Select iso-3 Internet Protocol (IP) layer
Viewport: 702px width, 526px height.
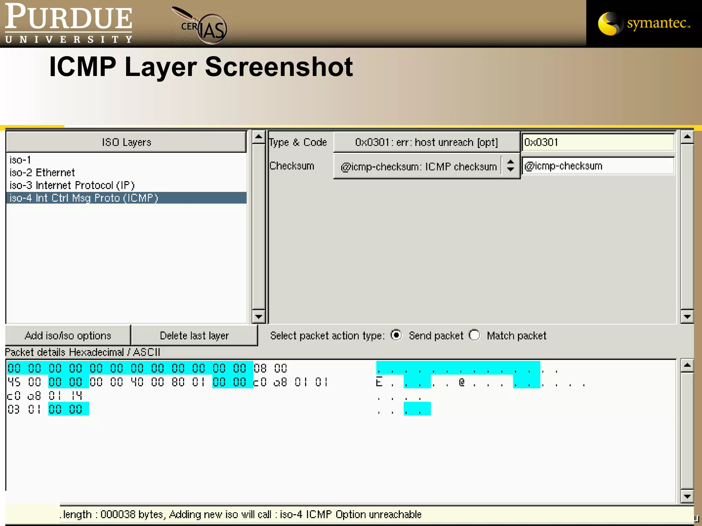pyautogui.click(x=126, y=185)
